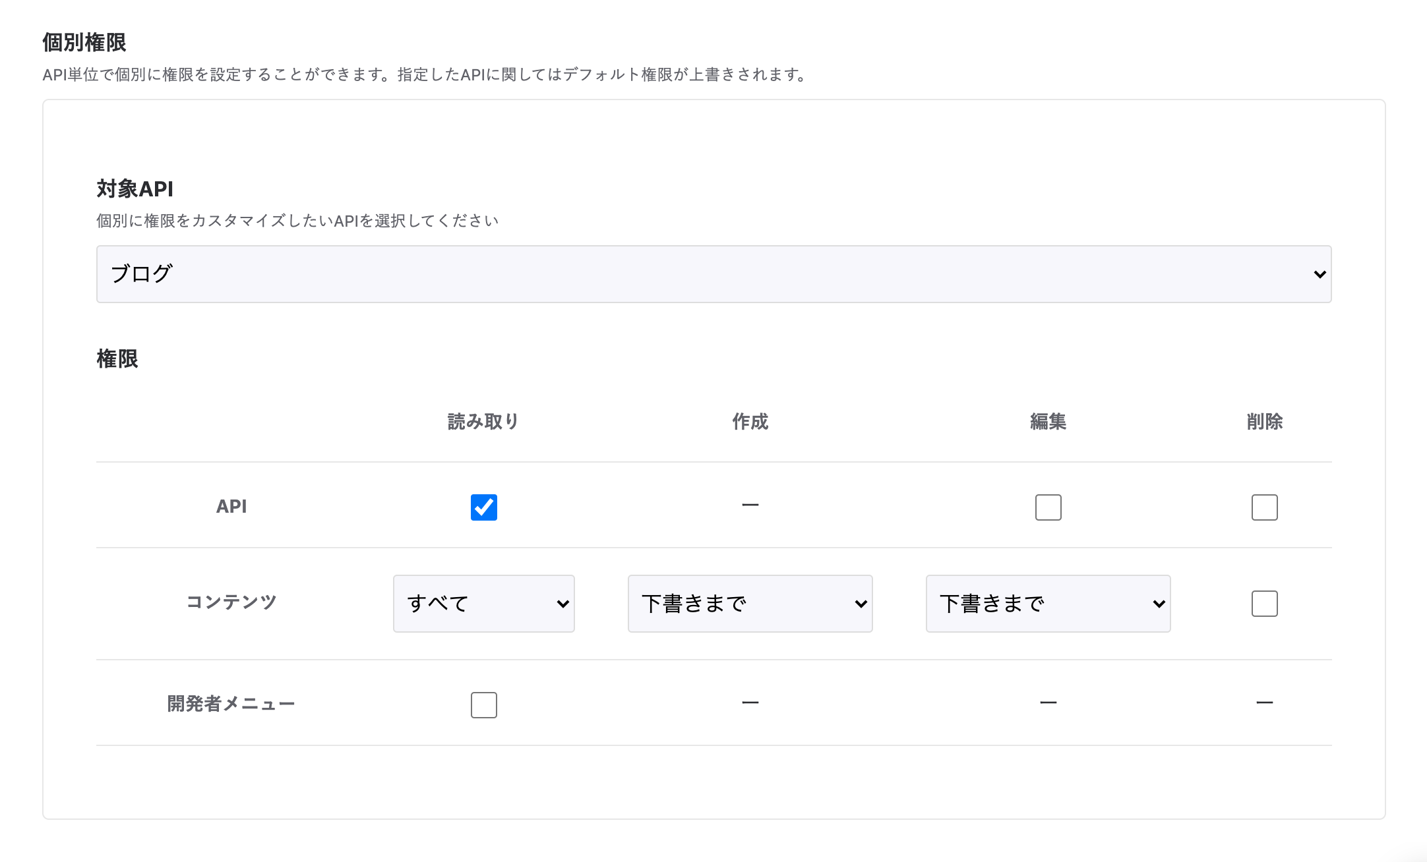Click the 削除 column header

pyautogui.click(x=1264, y=422)
